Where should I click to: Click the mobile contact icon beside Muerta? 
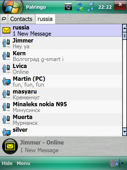[6, 120]
